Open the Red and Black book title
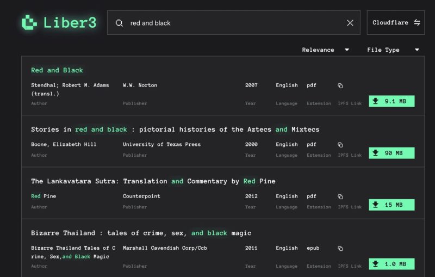This screenshot has width=435, height=277. tap(57, 70)
